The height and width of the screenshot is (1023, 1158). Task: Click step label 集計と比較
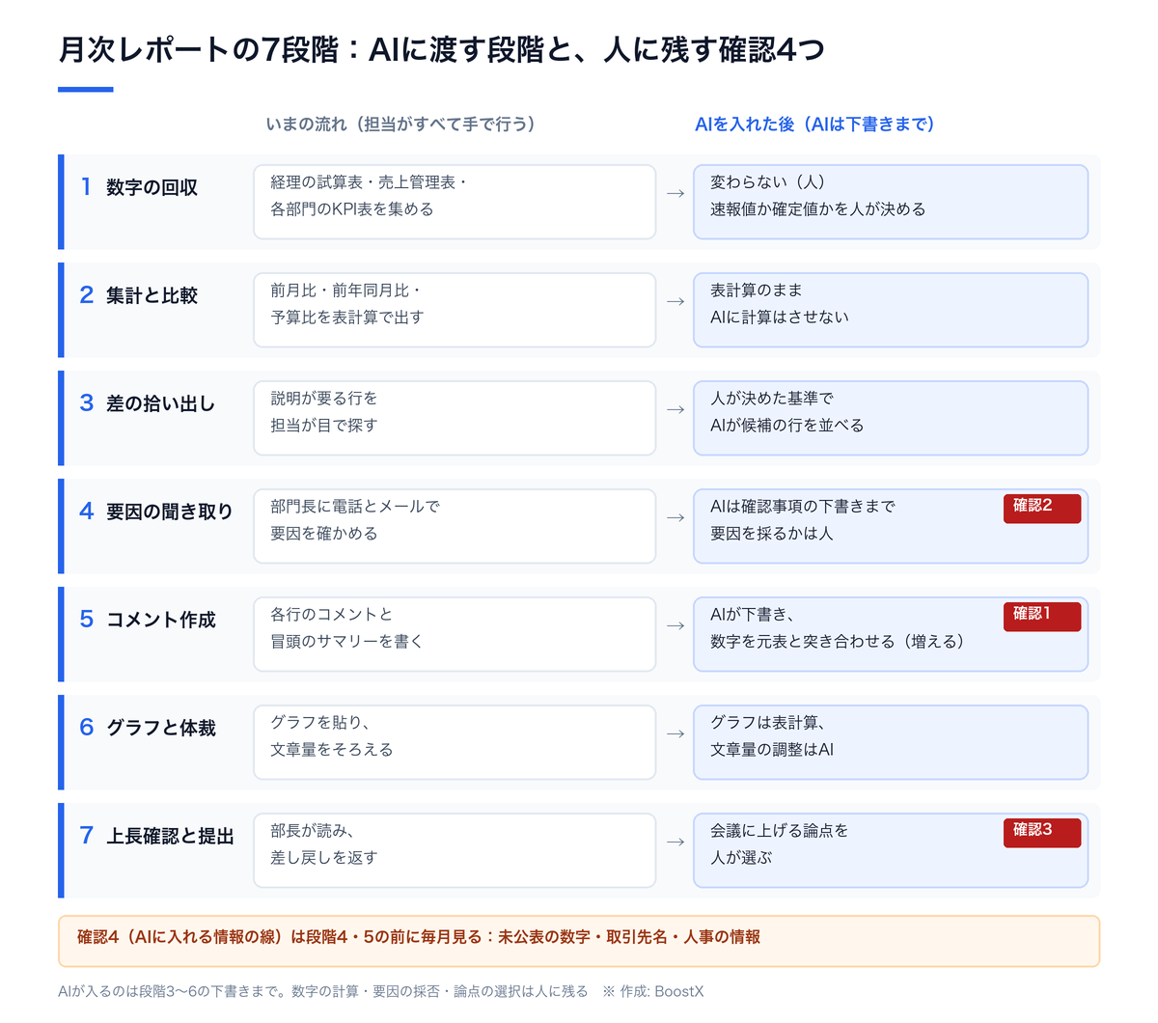point(152,295)
